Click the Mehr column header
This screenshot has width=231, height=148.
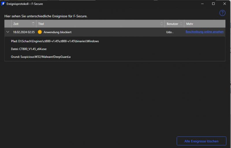[190, 24]
